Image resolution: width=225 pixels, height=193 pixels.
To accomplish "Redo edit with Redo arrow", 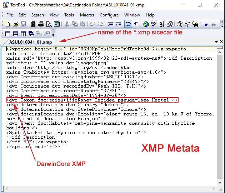I will point(100,24).
